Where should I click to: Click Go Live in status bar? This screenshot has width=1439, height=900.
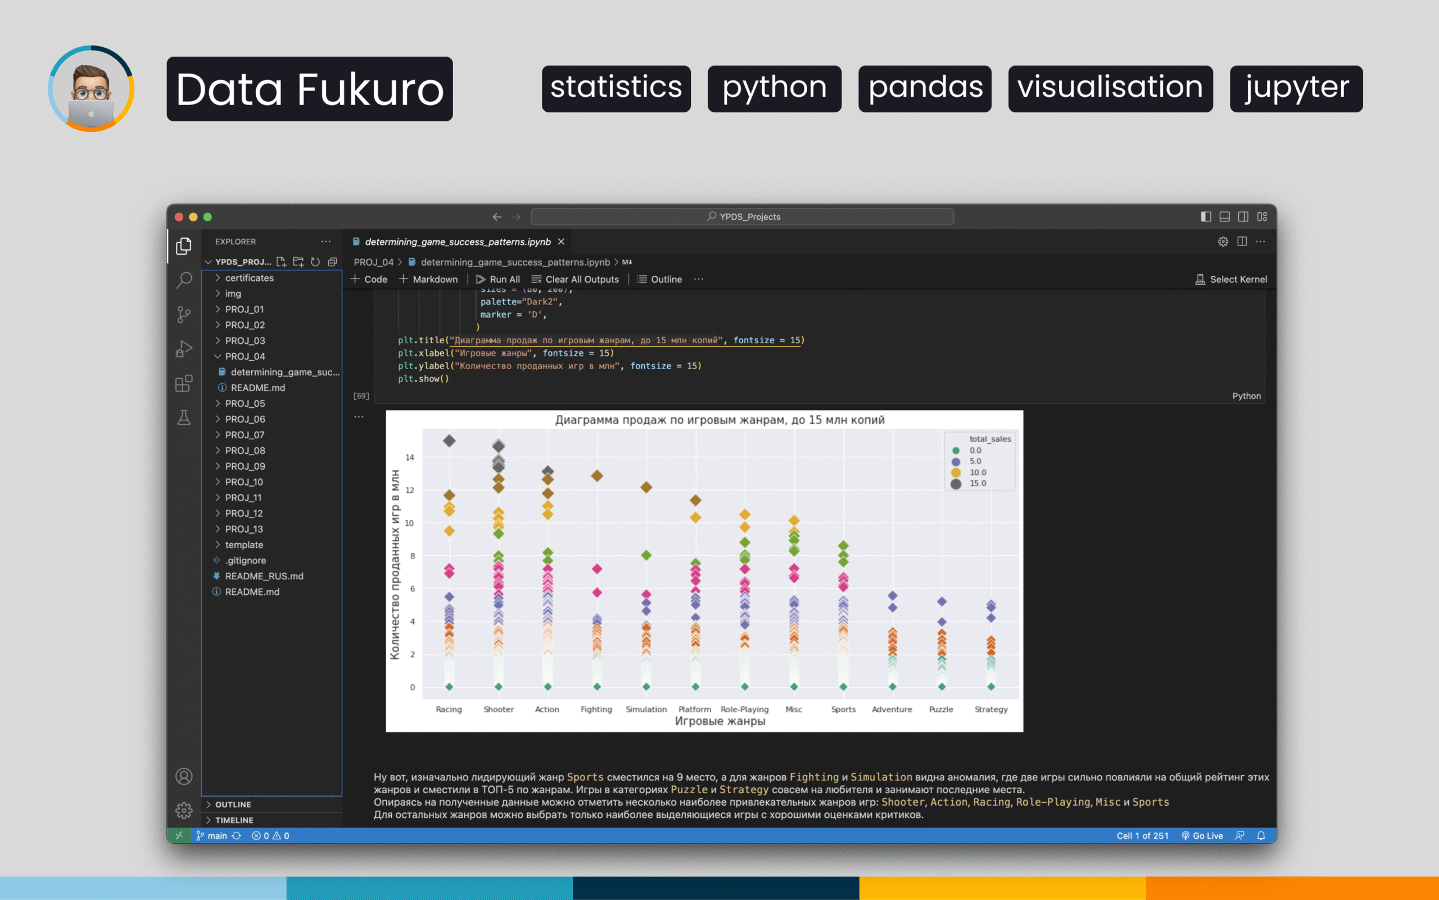(1202, 836)
